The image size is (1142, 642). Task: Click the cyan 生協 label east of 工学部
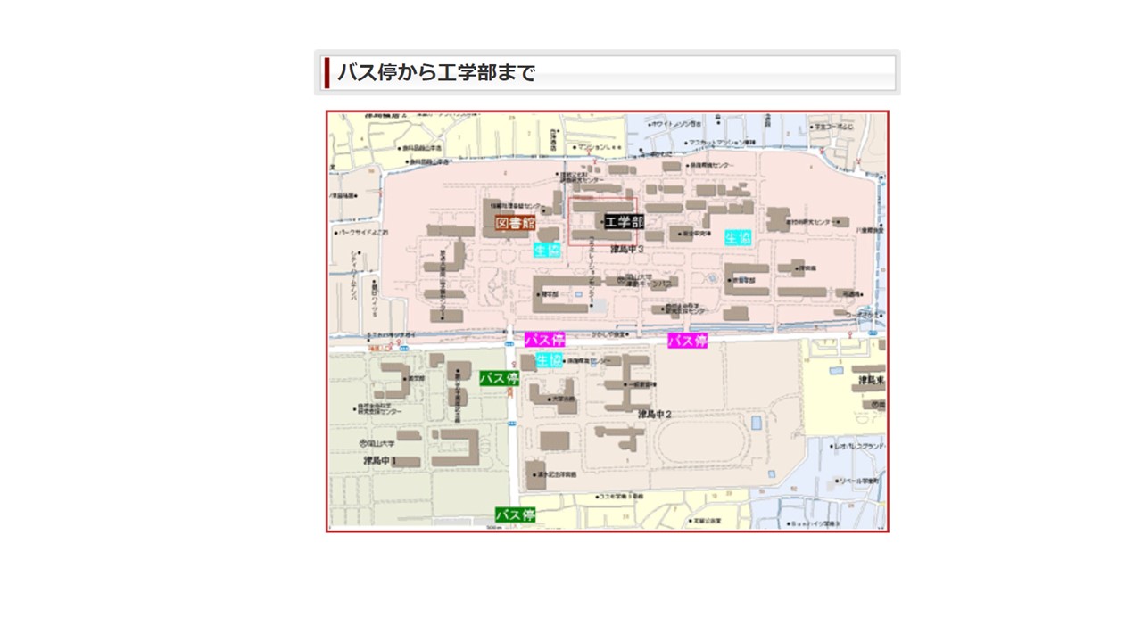click(738, 238)
